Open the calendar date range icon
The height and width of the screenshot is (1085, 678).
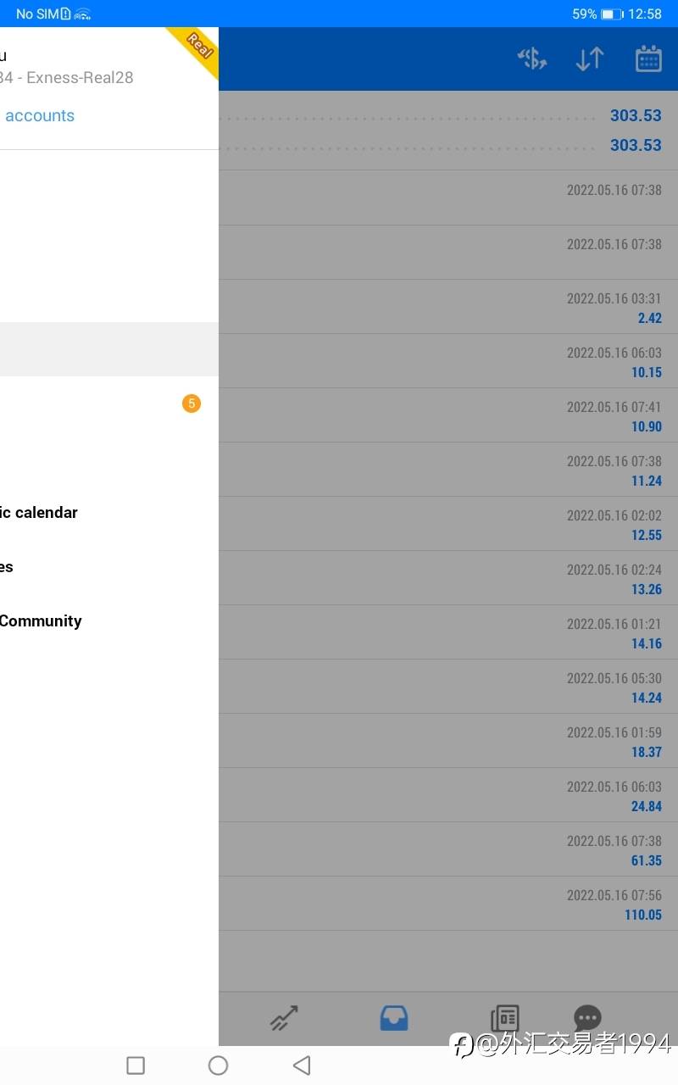[x=648, y=58]
